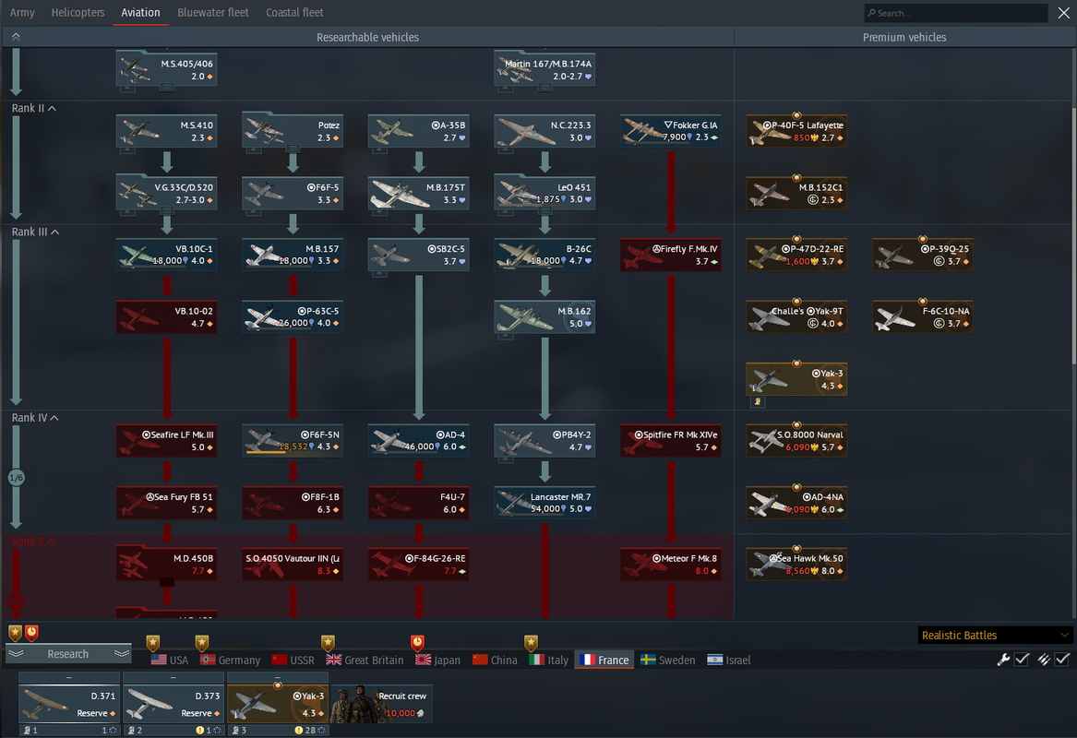Screen dimensions: 1077x738
Task: Click the search vehicle field
Action: pyautogui.click(x=955, y=12)
